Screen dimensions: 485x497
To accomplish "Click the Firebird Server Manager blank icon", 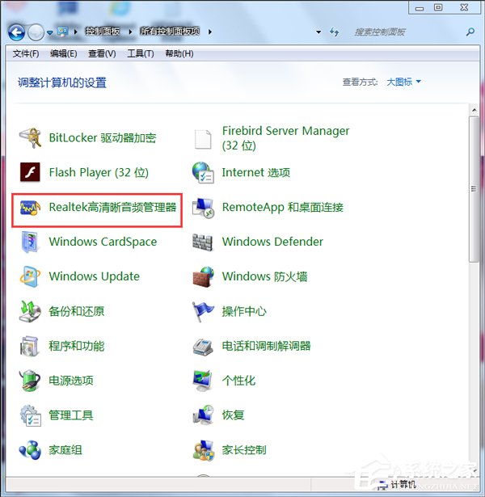I will coord(203,139).
